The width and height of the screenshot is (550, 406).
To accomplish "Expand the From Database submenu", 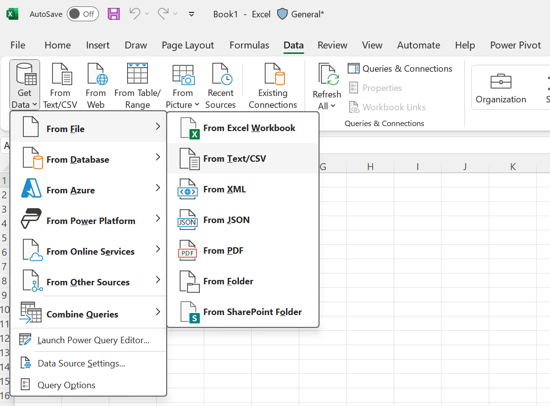I will point(89,157).
